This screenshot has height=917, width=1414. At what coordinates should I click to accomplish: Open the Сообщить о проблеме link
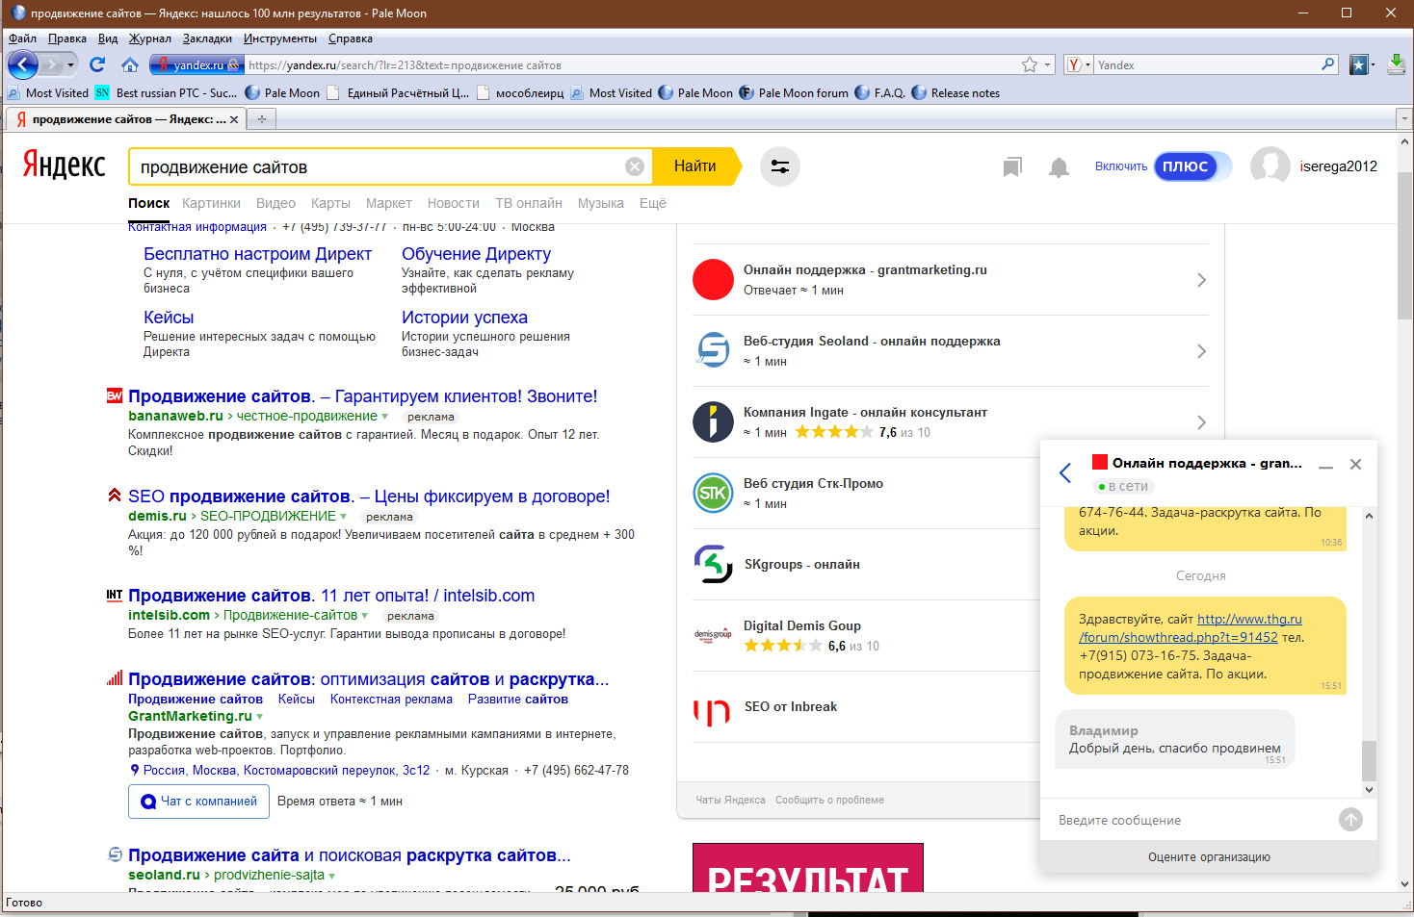coord(829,800)
